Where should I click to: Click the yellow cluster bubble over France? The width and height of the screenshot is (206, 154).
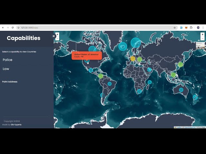pos(133,58)
